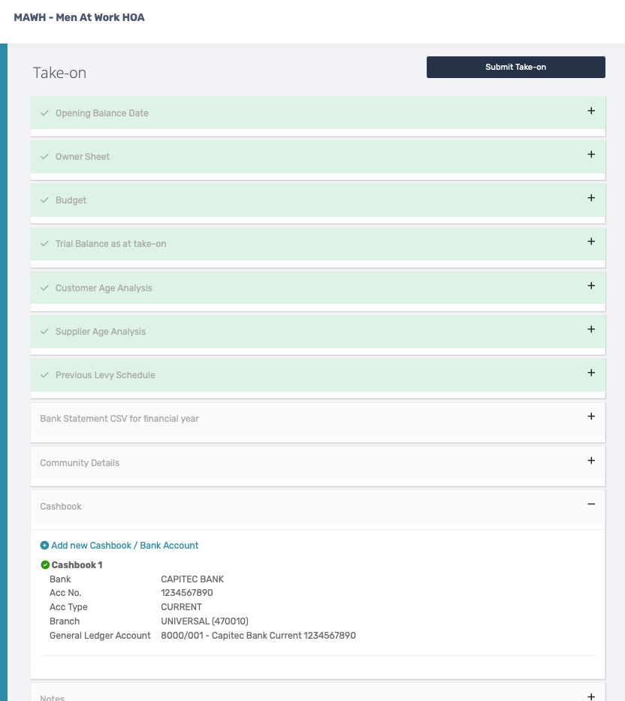Open Bank Statement CSV for financial year
Image resolution: width=625 pixels, height=701 pixels.
119,419
